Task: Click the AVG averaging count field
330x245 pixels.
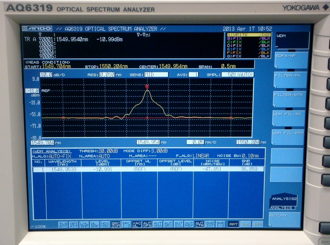Action: (x=193, y=75)
